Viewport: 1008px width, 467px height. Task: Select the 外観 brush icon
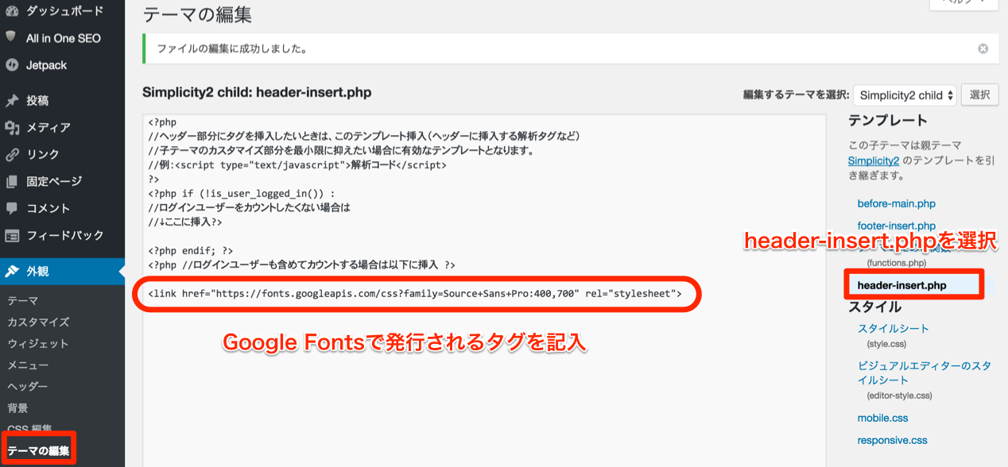coord(11,271)
